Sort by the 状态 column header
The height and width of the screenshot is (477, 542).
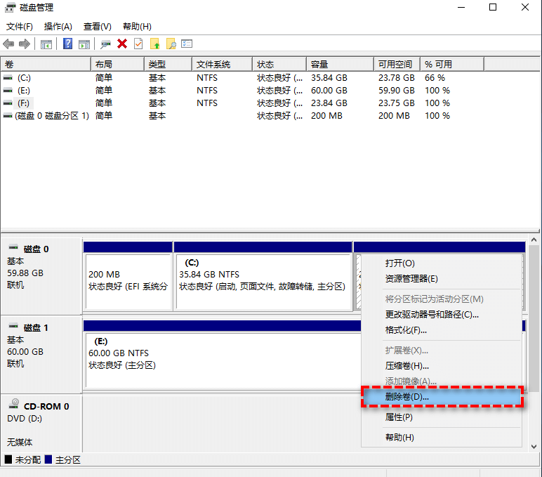279,65
